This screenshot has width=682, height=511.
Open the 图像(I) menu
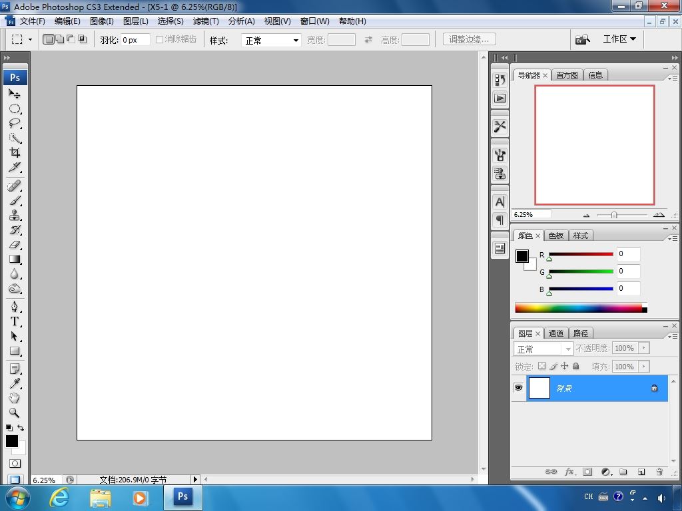click(102, 21)
